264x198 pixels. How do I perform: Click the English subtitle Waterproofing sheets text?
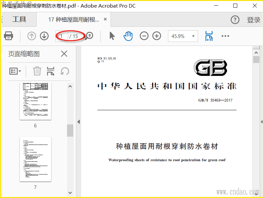167,160
